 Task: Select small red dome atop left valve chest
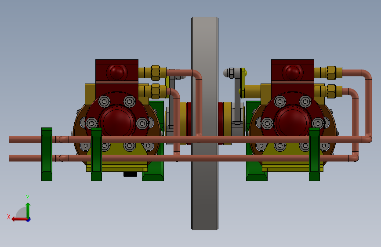coord(117,72)
